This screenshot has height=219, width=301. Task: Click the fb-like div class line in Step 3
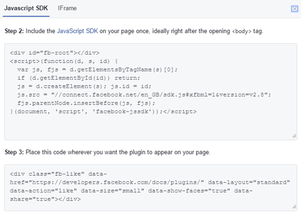(59, 174)
